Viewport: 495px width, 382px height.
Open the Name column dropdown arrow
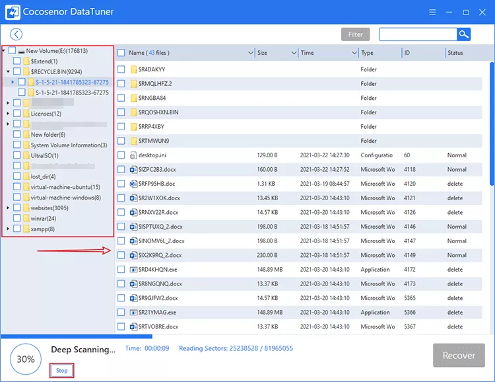251,53
